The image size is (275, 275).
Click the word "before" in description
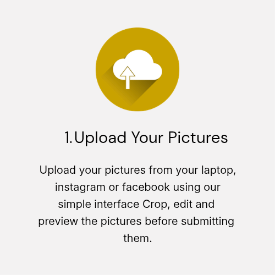tap(161, 221)
